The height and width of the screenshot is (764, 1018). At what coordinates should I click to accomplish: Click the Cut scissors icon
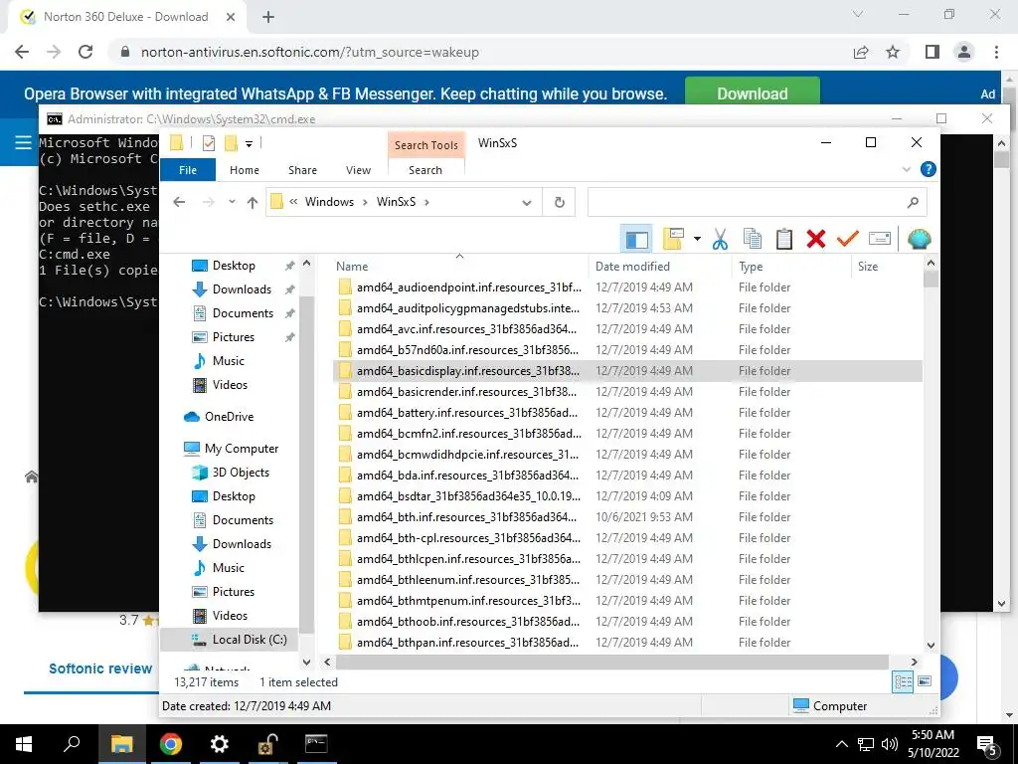(720, 239)
